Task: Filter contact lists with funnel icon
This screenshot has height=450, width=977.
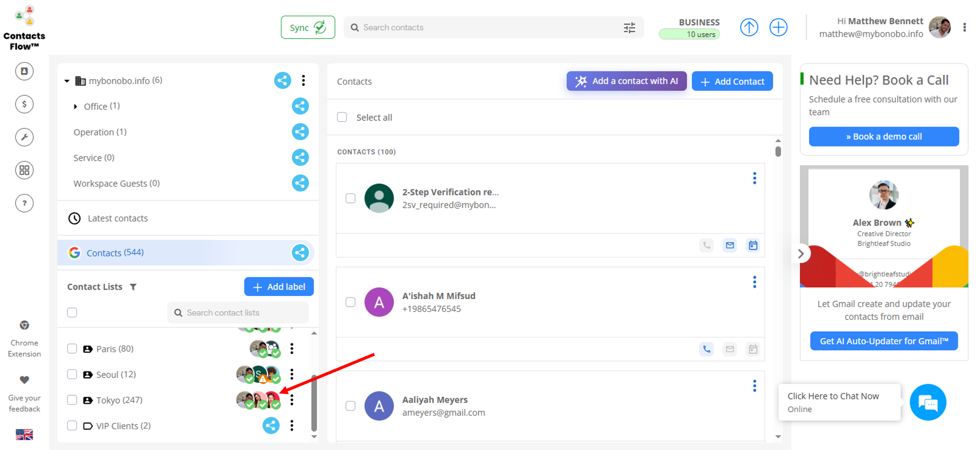Action: (133, 287)
